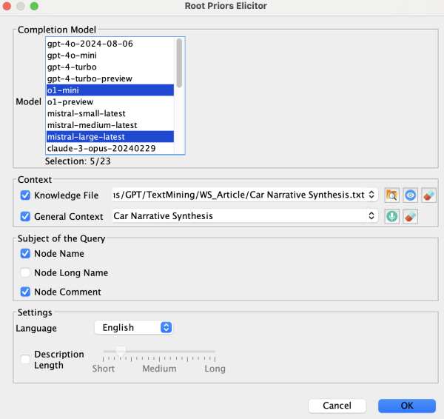Open the Language English dropdown
The height and width of the screenshot is (419, 444).
coord(134,327)
